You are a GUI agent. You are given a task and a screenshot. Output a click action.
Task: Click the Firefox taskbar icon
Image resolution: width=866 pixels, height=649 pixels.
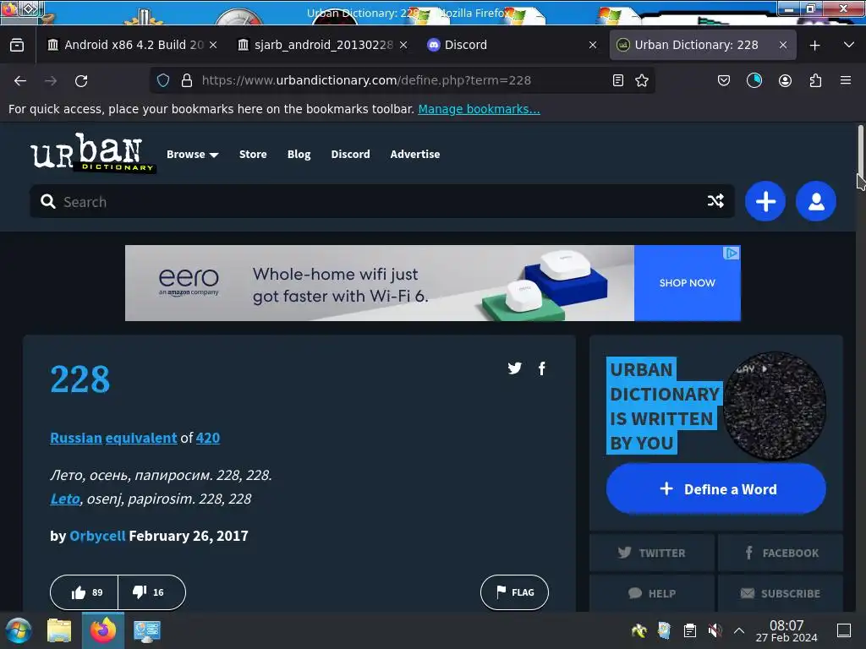102,630
